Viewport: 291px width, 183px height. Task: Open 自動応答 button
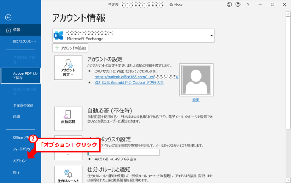[x=68, y=119]
